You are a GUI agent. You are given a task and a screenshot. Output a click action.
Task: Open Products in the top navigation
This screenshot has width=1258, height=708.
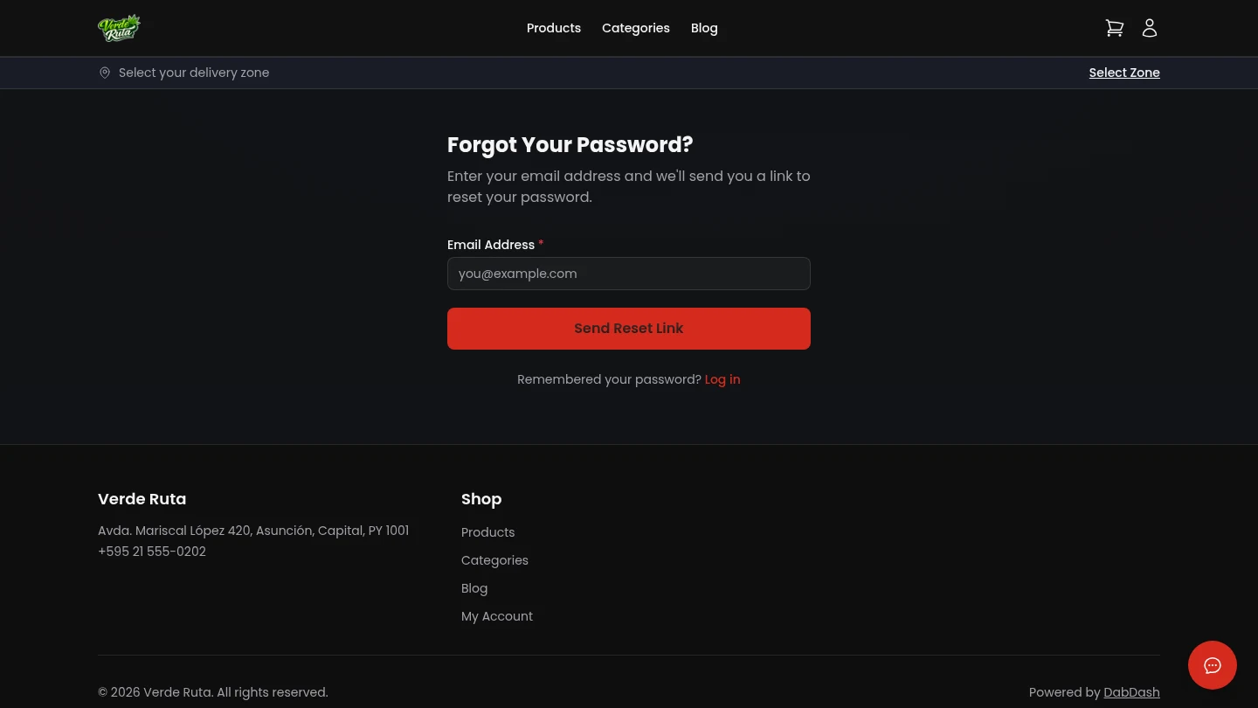(x=554, y=28)
